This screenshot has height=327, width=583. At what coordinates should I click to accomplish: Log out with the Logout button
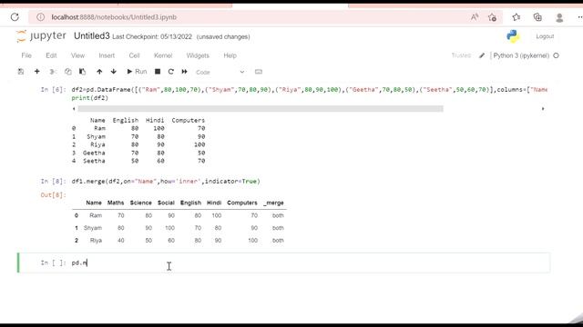tap(545, 36)
